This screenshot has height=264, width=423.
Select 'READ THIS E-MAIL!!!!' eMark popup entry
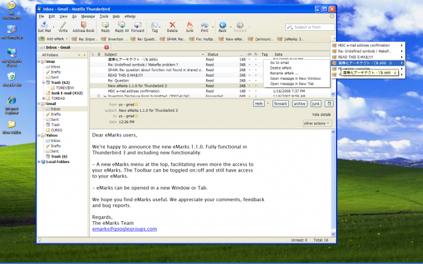(367, 57)
